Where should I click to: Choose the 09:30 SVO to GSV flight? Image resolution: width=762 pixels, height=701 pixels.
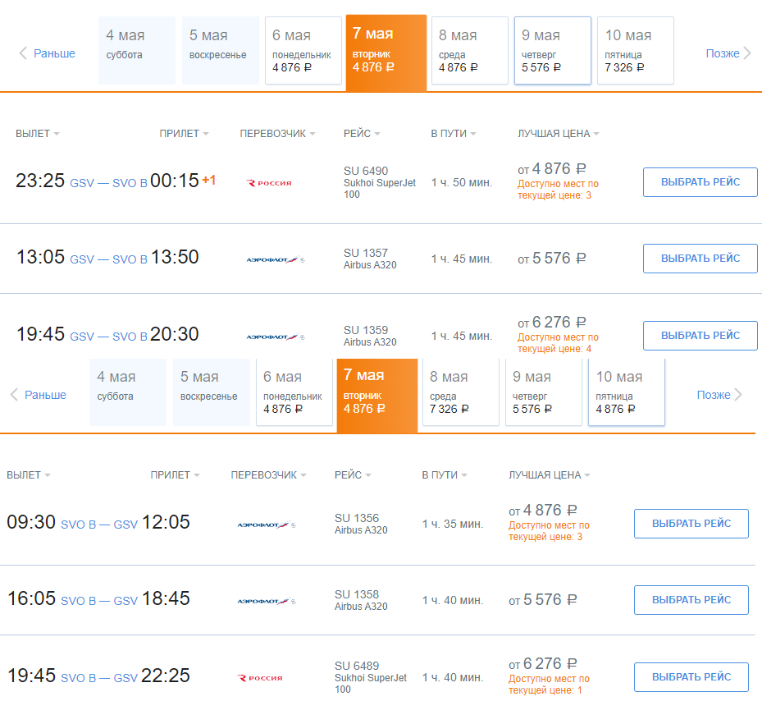tap(691, 524)
